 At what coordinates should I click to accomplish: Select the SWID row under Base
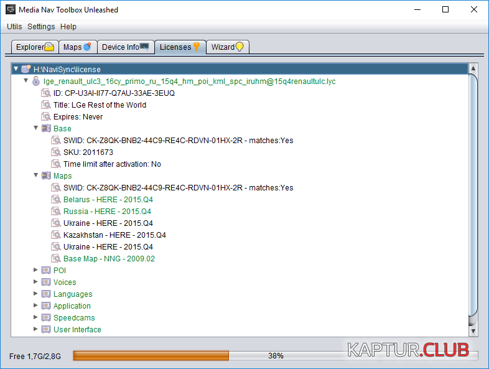tap(178, 141)
